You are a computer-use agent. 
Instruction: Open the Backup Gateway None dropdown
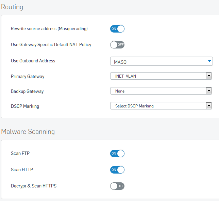161,91
